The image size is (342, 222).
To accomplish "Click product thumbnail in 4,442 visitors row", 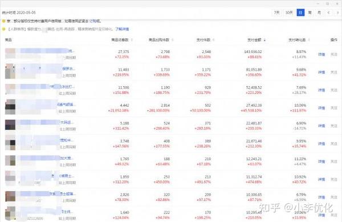I will click(x=10, y=107).
